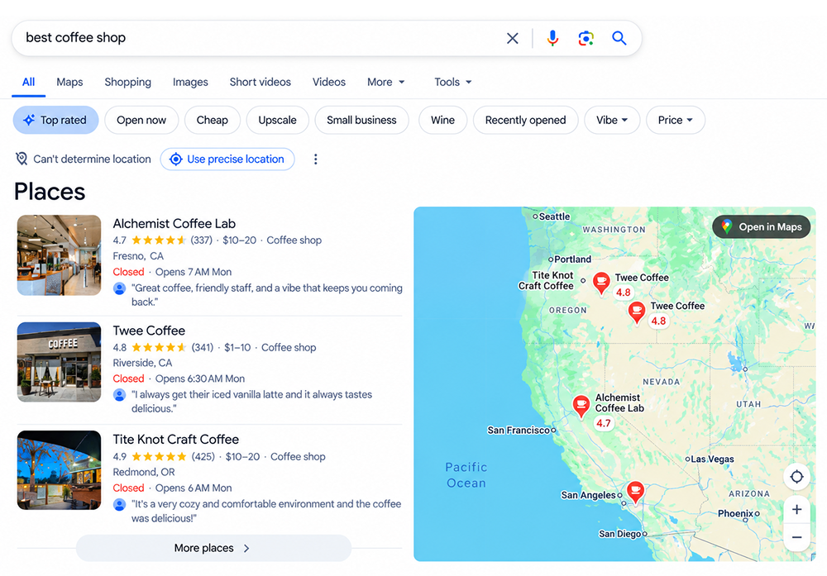
Task: Center map on my location crosshair icon
Action: [x=796, y=476]
